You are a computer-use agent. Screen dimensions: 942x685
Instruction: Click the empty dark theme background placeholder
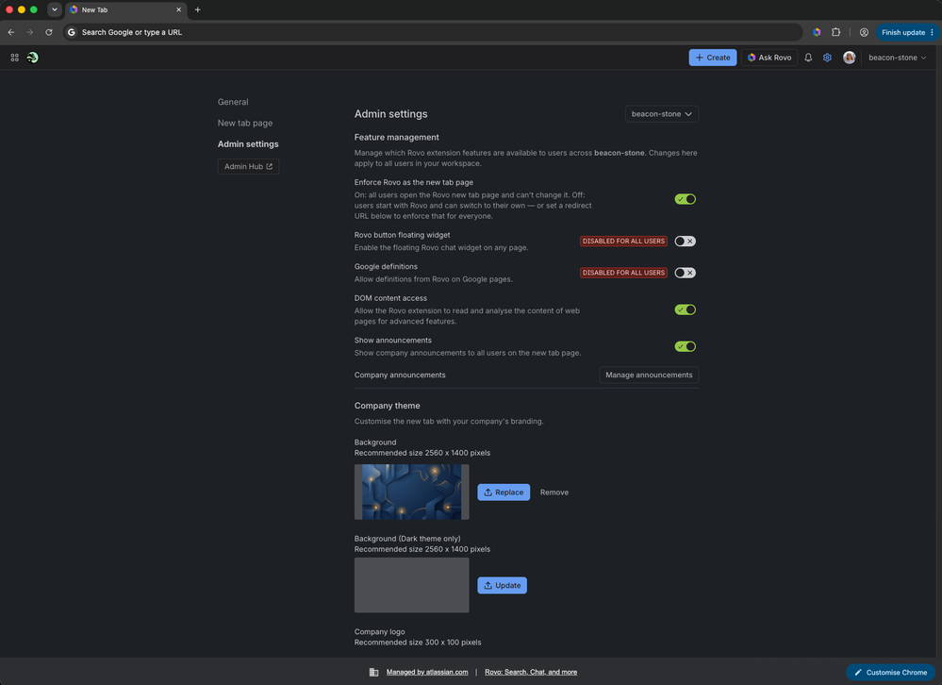tap(411, 585)
